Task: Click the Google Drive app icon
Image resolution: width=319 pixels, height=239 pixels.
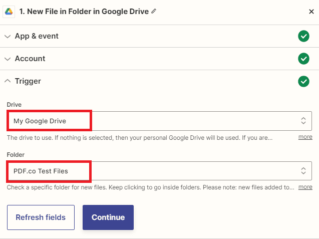Action: tap(9, 11)
